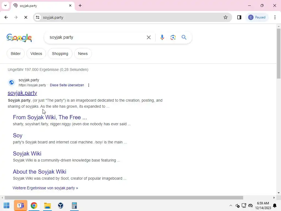
Task: Open the Soy sitelink
Action: (x=18, y=135)
